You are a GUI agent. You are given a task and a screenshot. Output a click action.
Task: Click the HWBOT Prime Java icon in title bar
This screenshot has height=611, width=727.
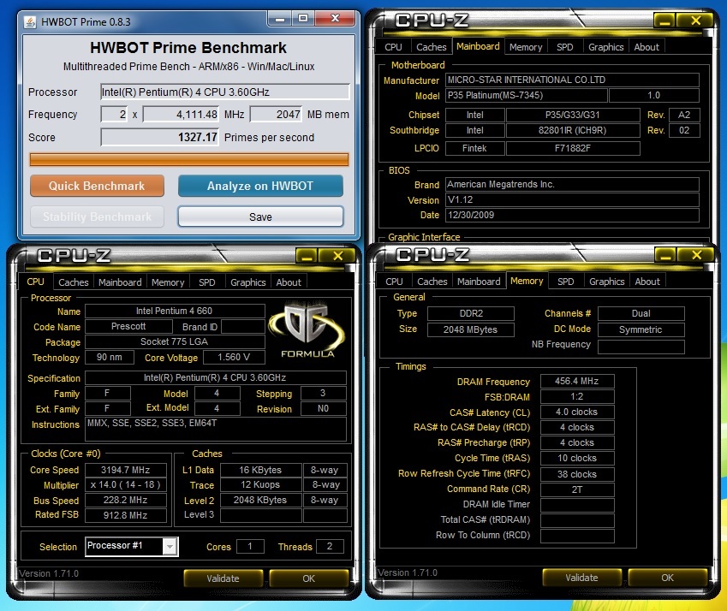coord(30,21)
